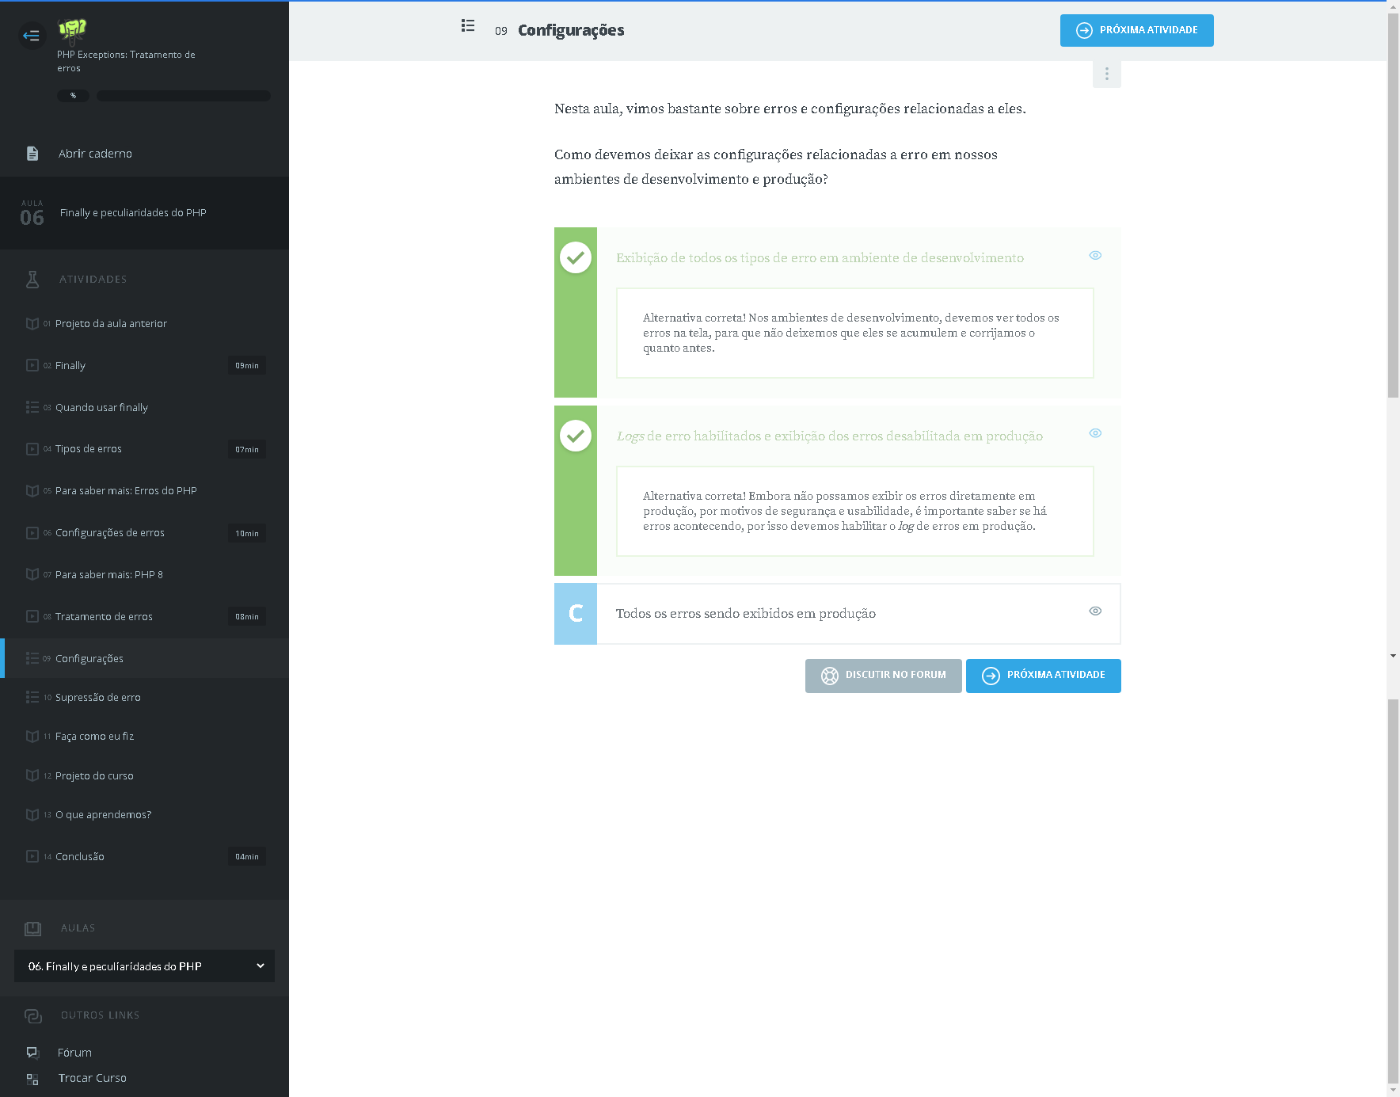Toggle eye icon on first answer option
The image size is (1400, 1097).
coord(1095,255)
